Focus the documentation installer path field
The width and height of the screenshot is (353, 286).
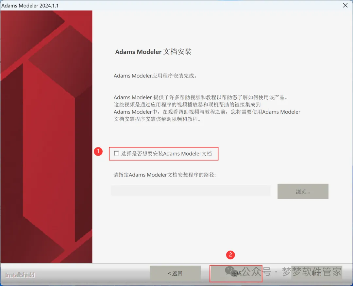click(191, 191)
